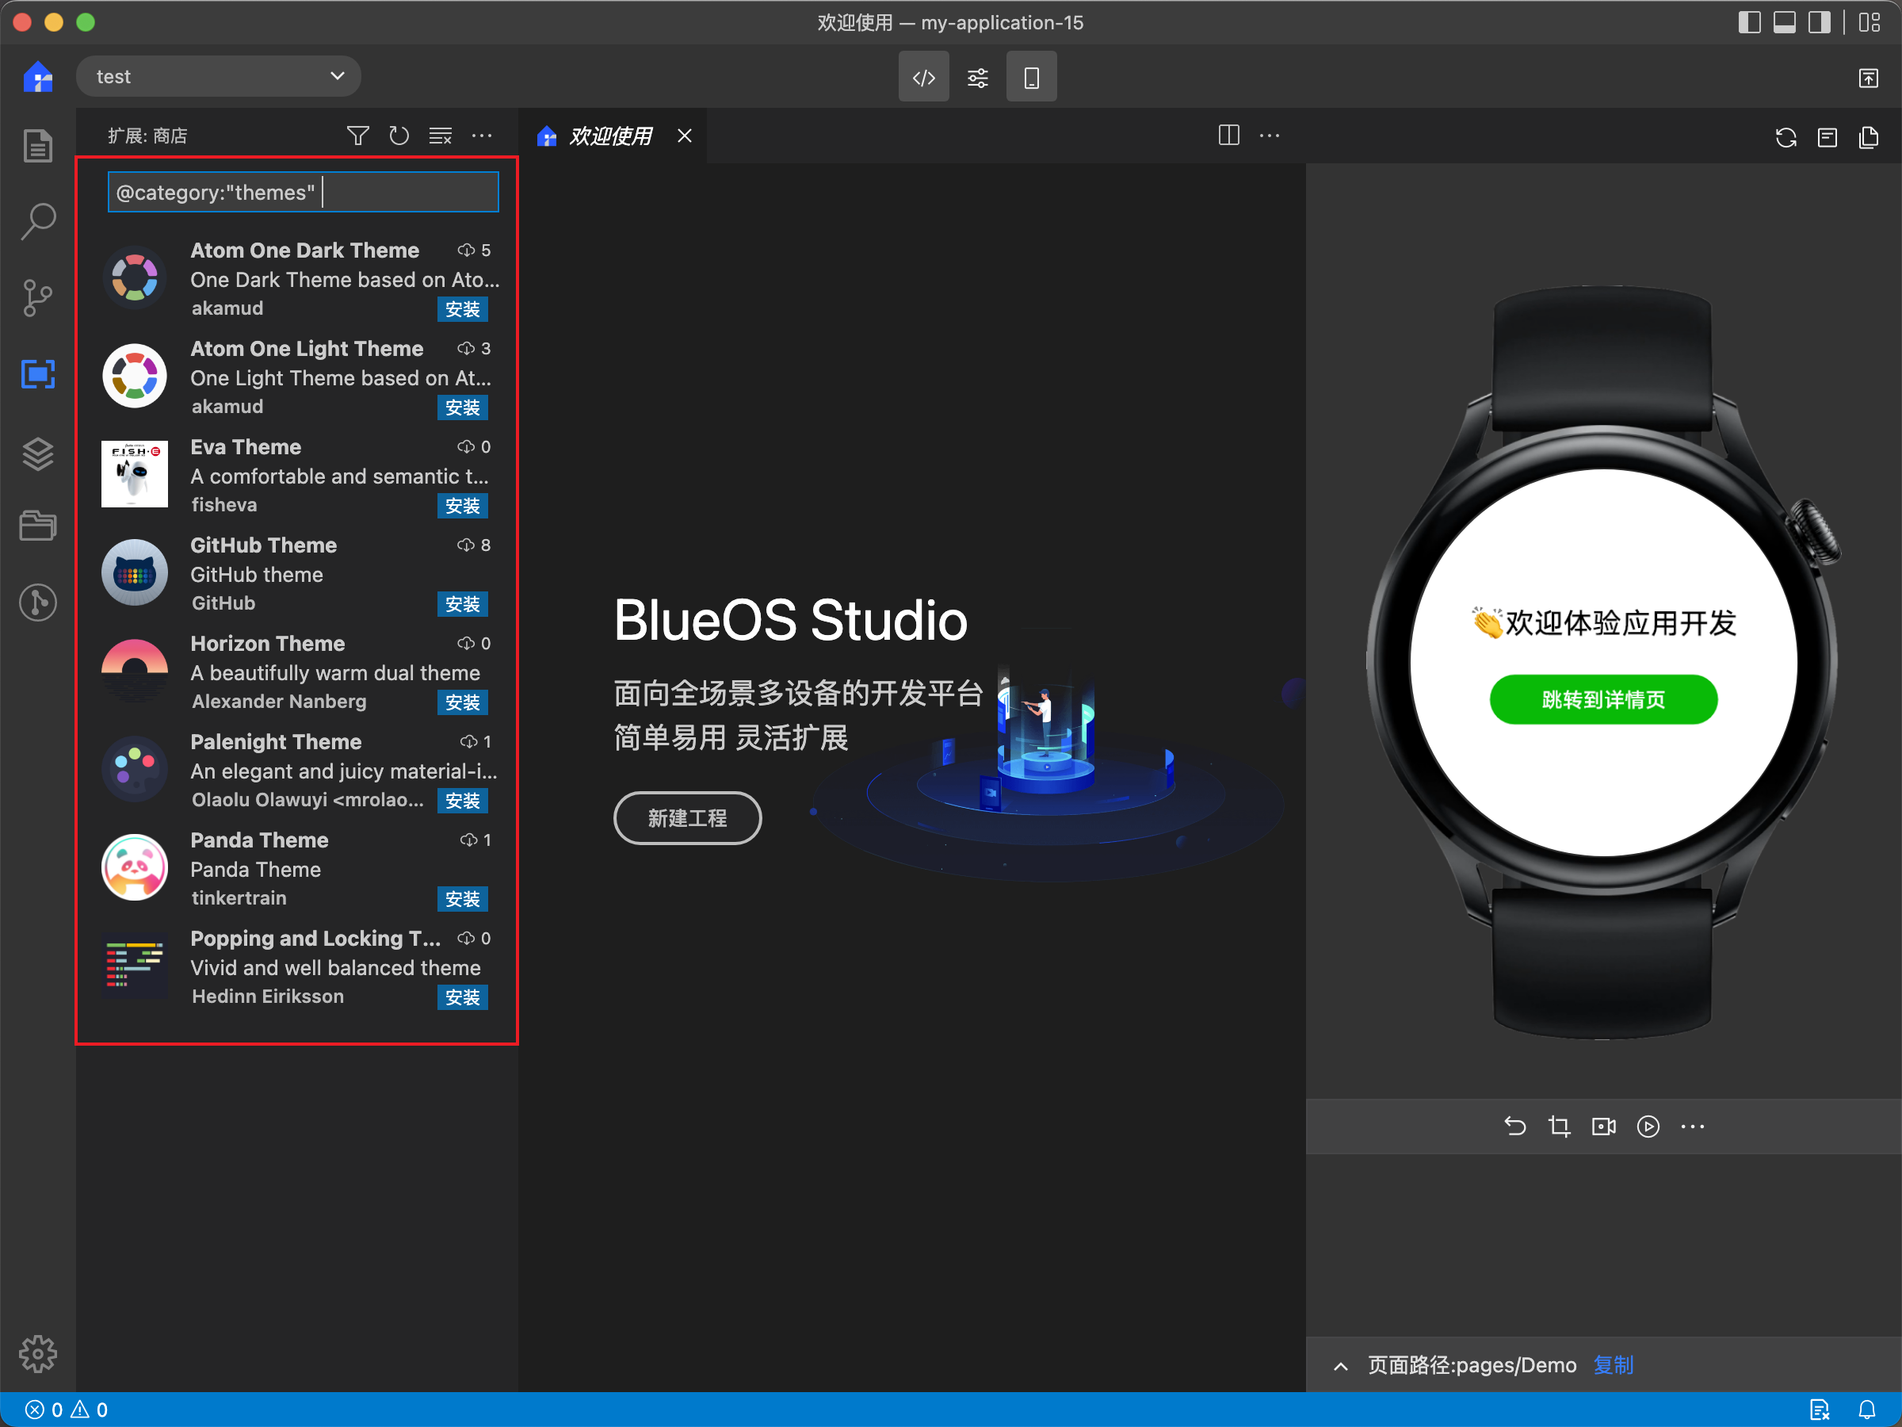The image size is (1902, 1427).
Task: Click the 新建工程 new project button
Action: coord(687,818)
